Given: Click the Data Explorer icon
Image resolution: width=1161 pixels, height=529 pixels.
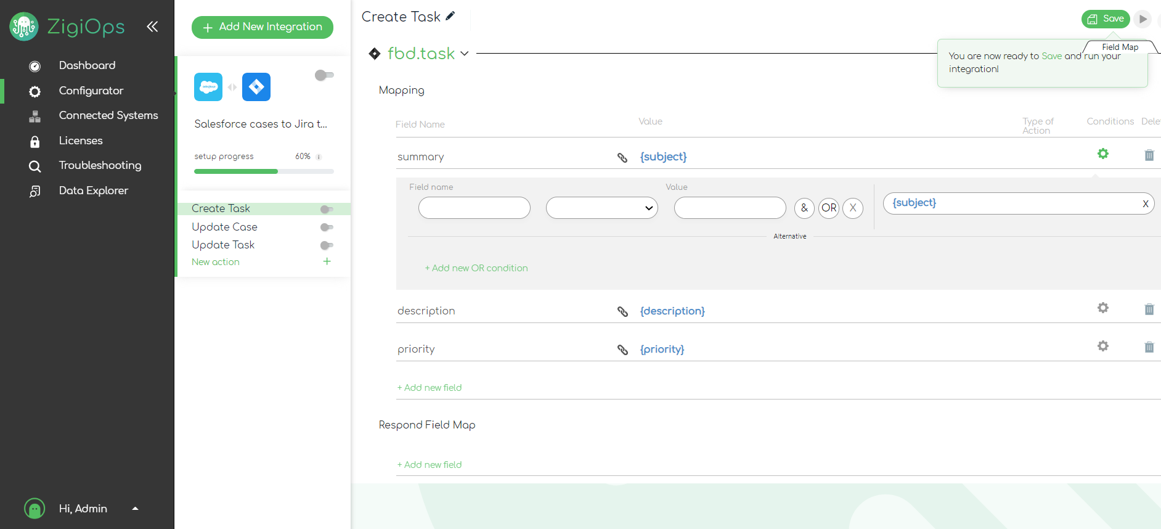Looking at the screenshot, I should pos(35,191).
